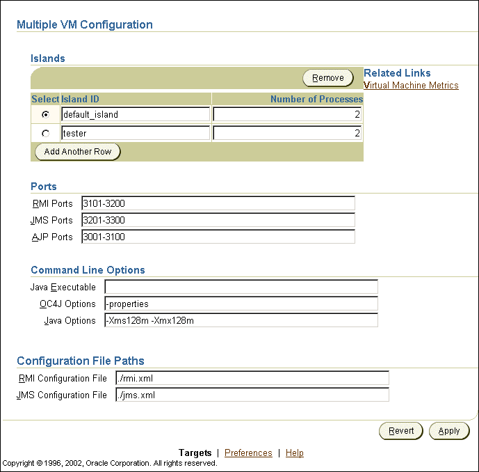Image resolution: width=479 pixels, height=472 pixels.
Task: Focus Number of Processes for tester
Action: (x=287, y=134)
